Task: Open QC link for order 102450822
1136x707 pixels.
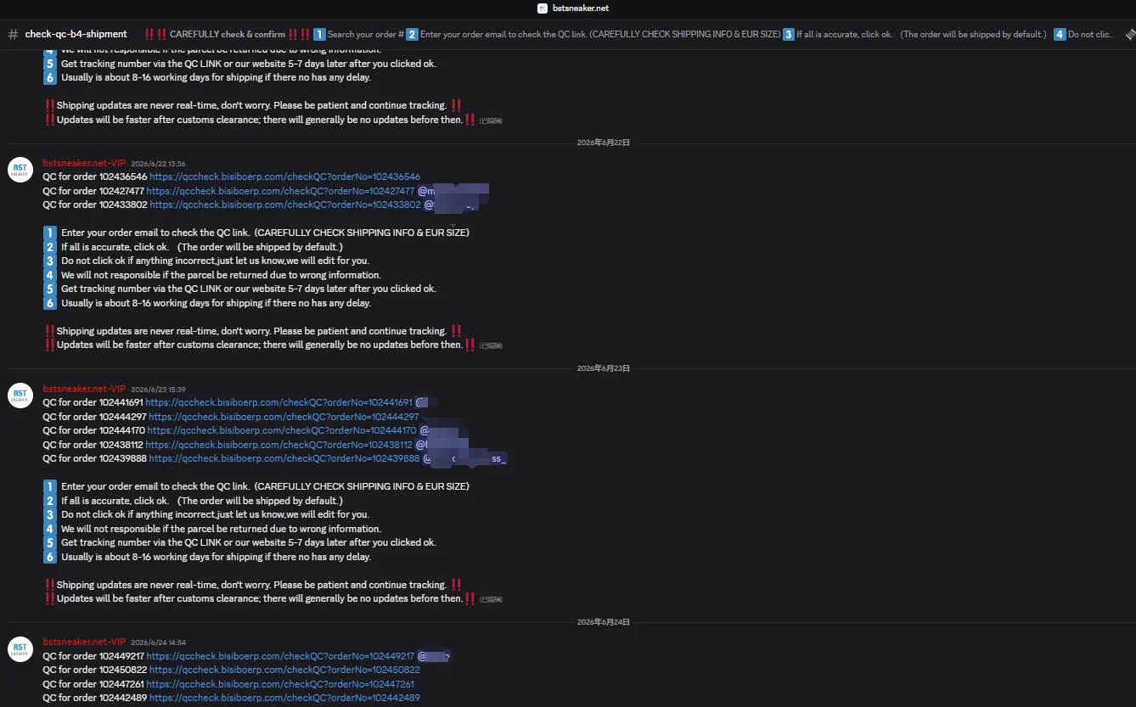Action: click(x=284, y=670)
